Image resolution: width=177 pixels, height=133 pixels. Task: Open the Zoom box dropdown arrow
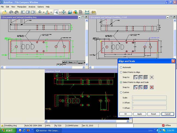60,12
